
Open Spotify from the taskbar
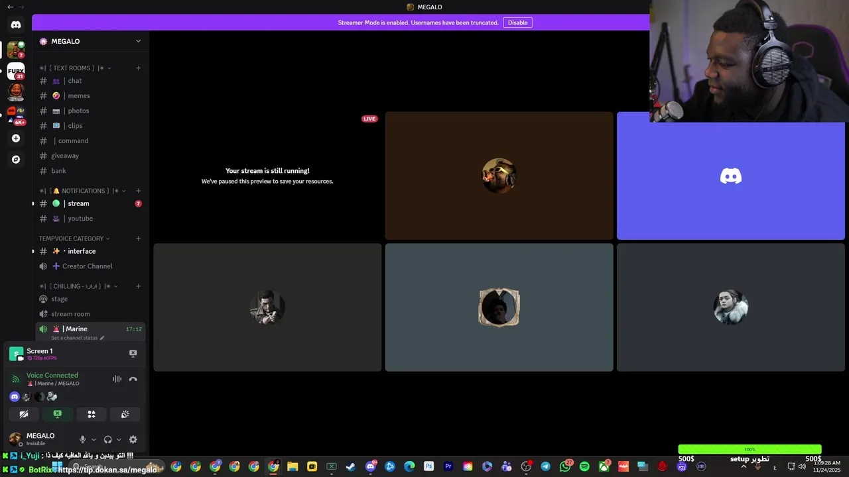584,466
